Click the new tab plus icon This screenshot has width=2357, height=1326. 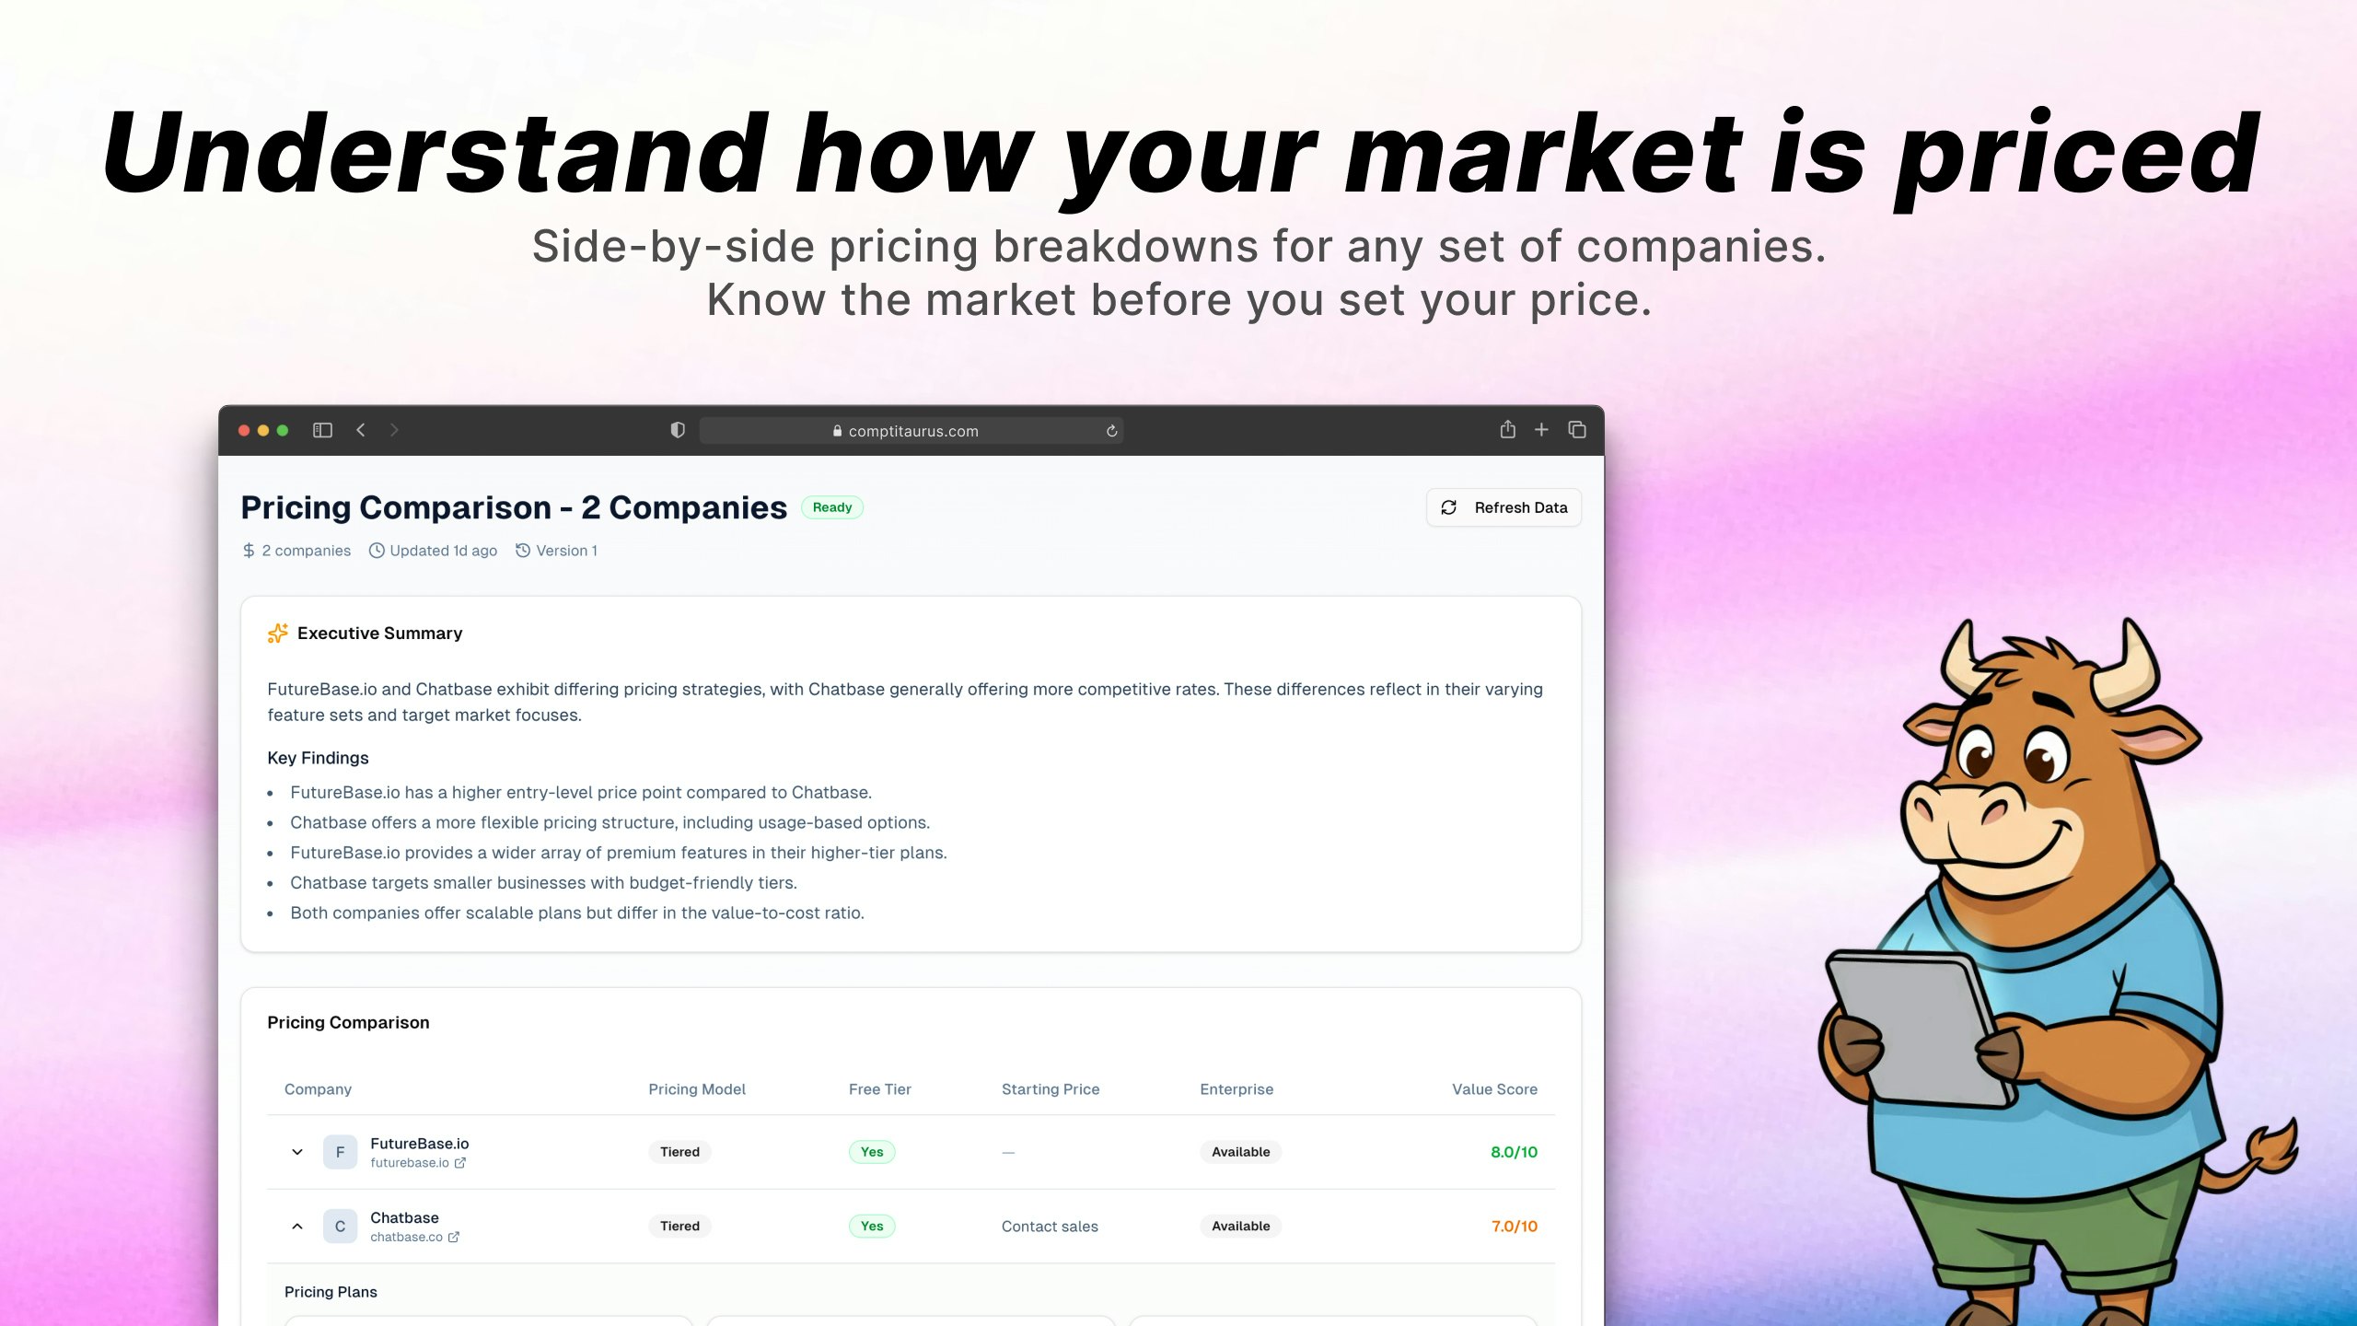tap(1541, 429)
